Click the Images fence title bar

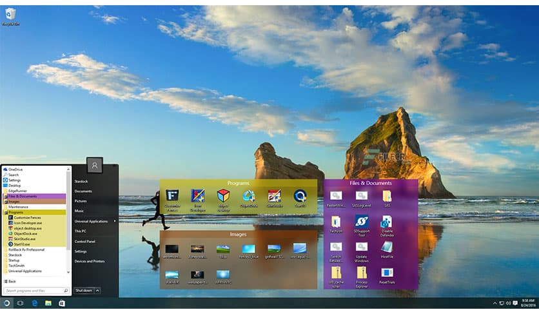click(x=238, y=235)
